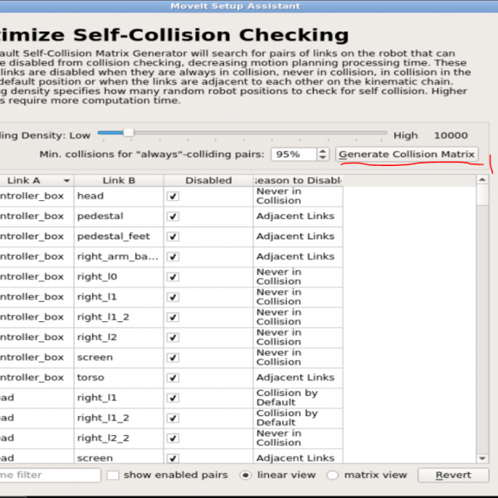Toggle the Disabled checkbox for the torso row
Image resolution: width=498 pixels, height=498 pixels.
tap(173, 378)
